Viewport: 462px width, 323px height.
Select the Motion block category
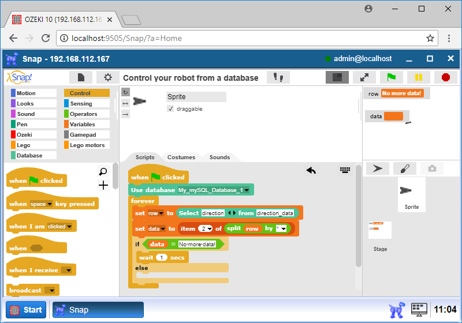[x=33, y=93]
